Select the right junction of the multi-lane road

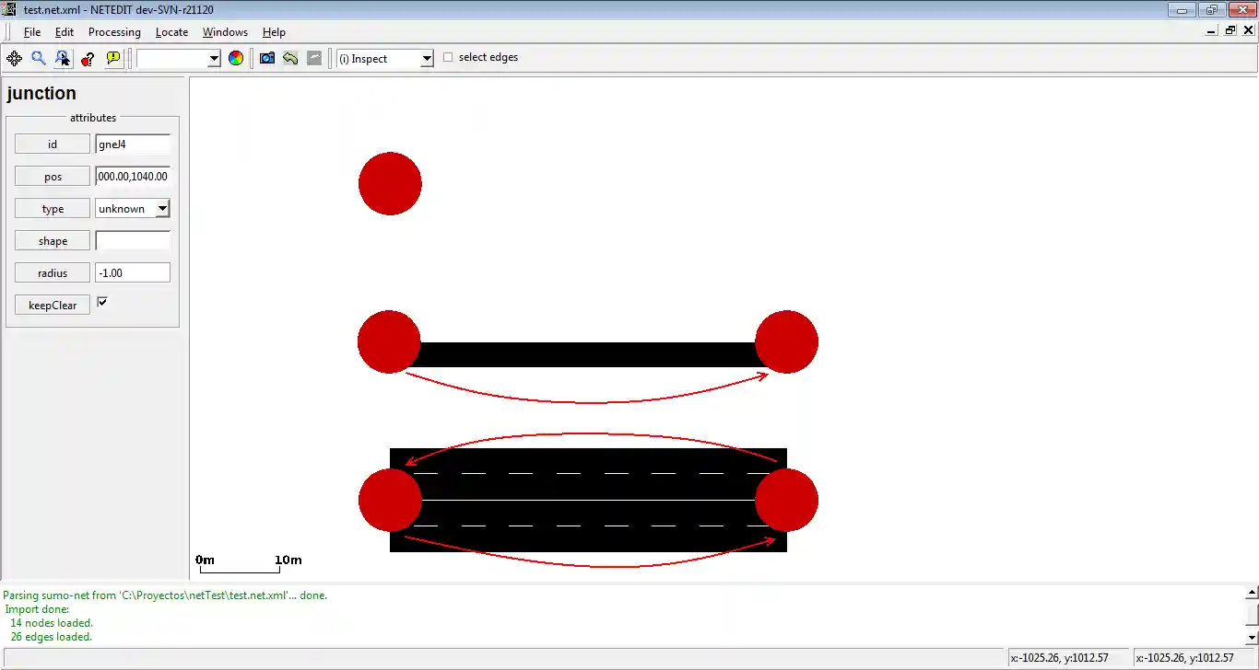786,500
